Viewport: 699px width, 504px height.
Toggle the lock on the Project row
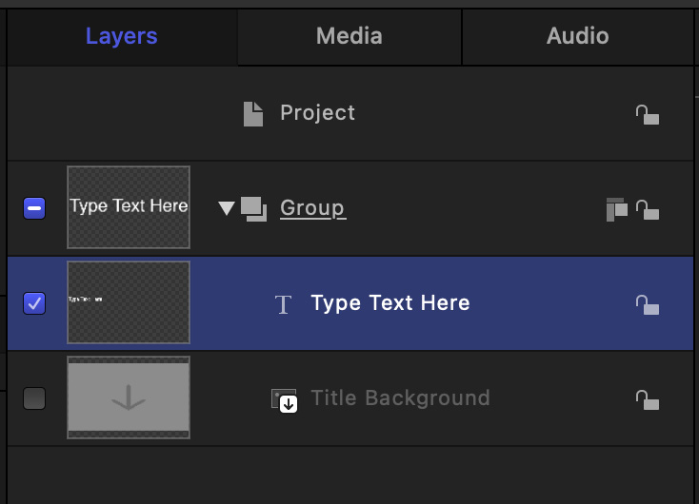point(648,115)
